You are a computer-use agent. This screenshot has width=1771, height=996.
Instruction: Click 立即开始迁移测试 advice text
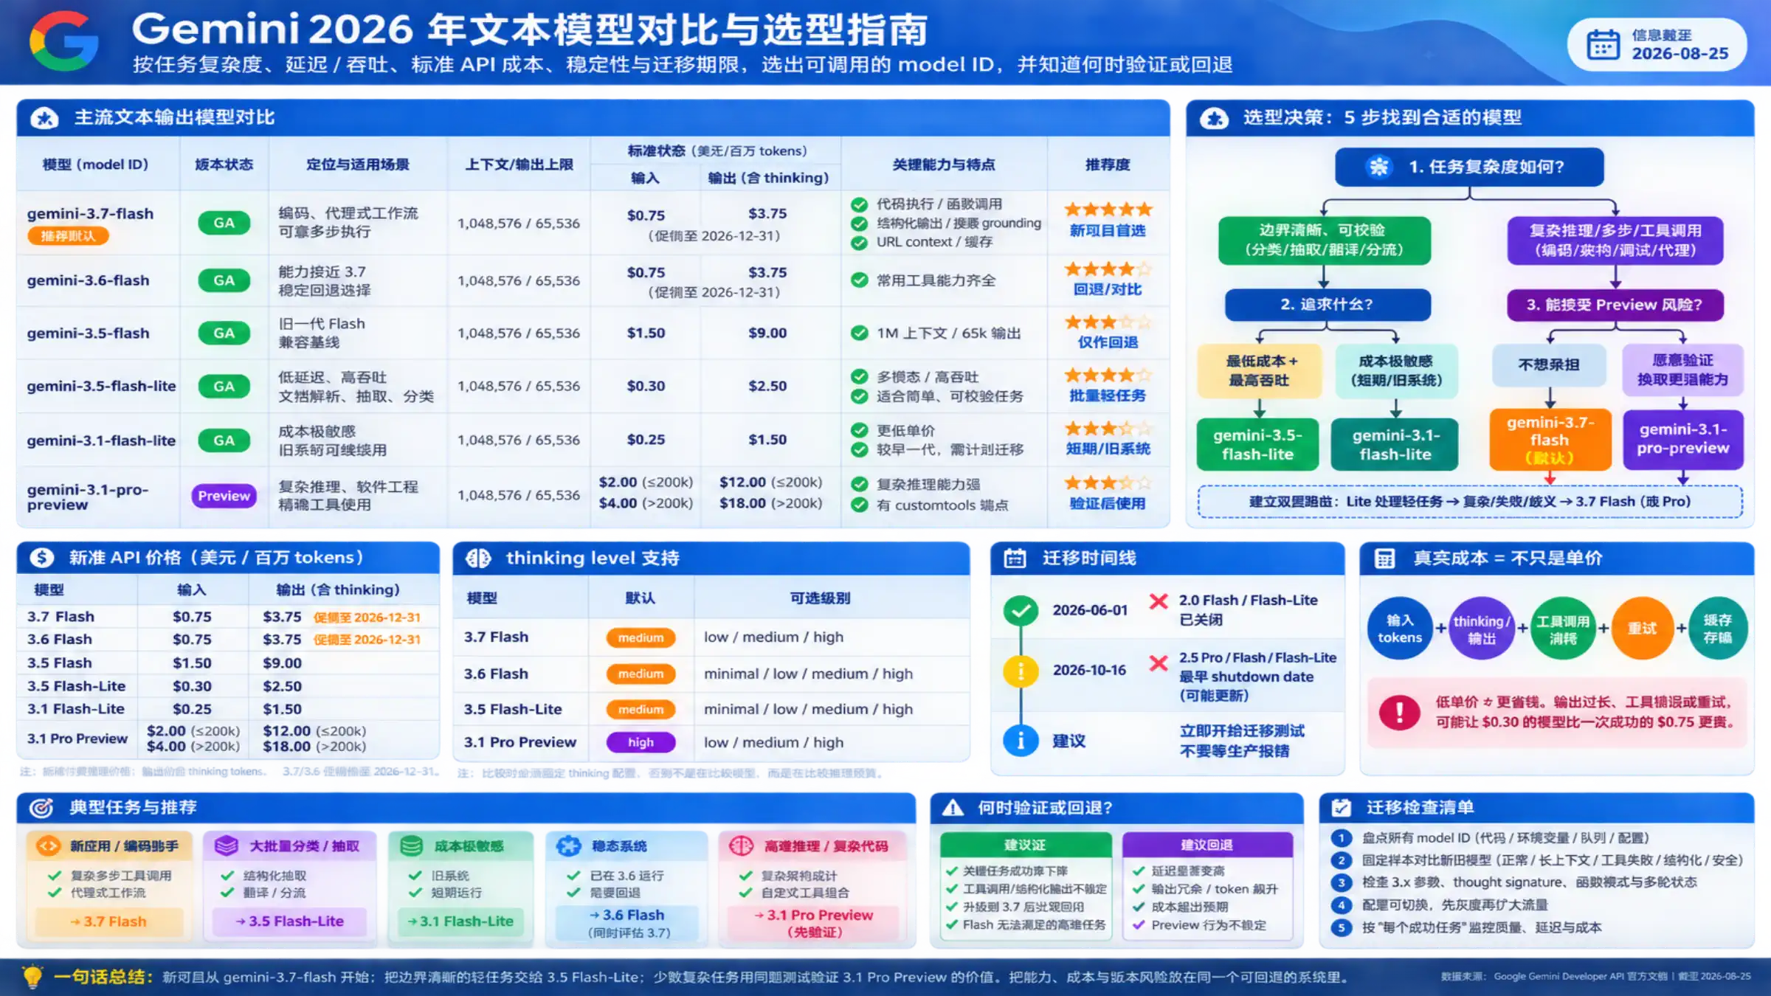click(x=1242, y=731)
